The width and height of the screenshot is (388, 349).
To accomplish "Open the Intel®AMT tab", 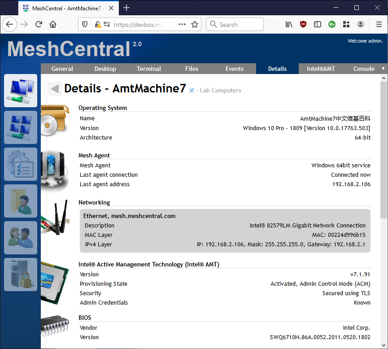I will tap(321, 69).
